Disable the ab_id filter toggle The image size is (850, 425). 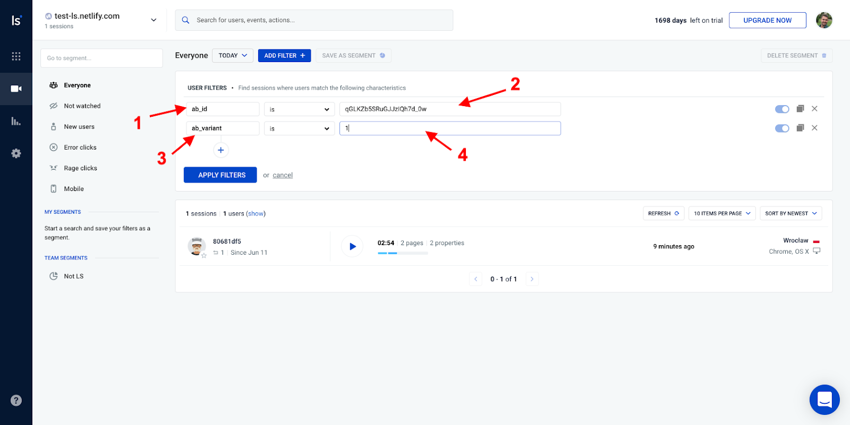tap(782, 109)
